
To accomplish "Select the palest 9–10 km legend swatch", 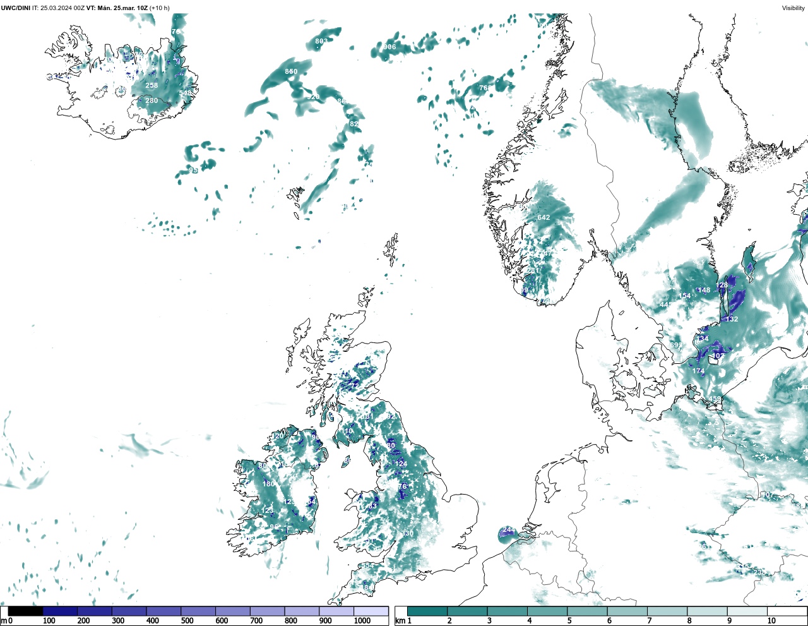I will click(747, 611).
